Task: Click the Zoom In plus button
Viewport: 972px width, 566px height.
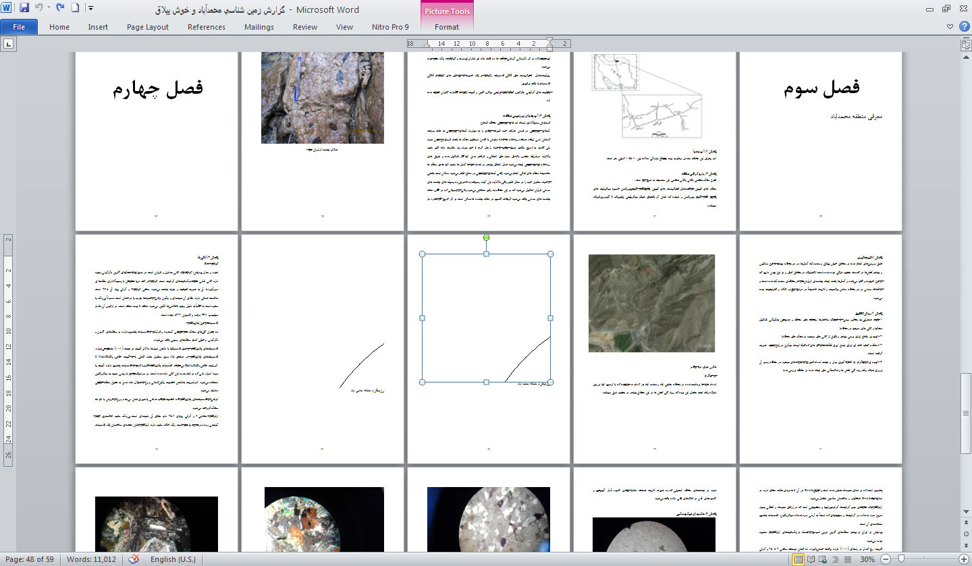Action: click(963, 559)
